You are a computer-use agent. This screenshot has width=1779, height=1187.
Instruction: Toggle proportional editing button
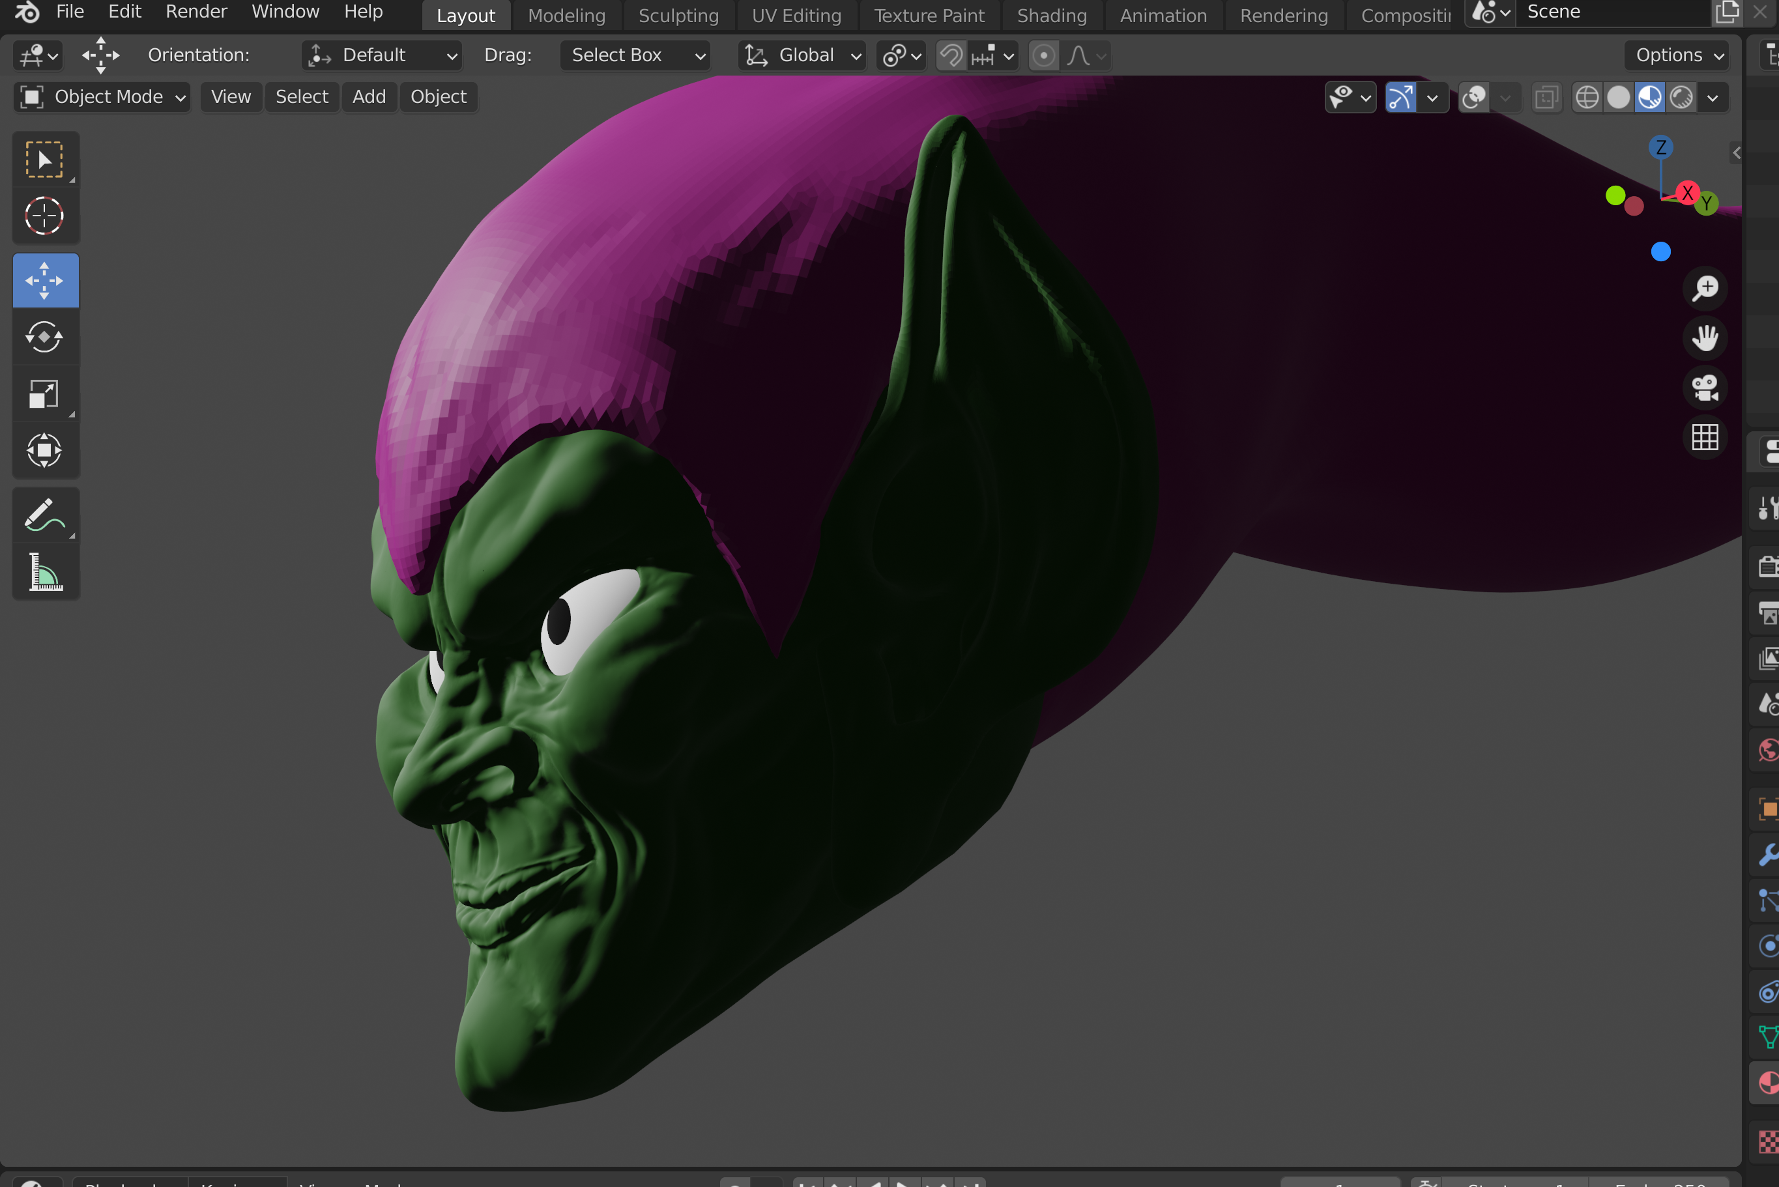click(1044, 55)
